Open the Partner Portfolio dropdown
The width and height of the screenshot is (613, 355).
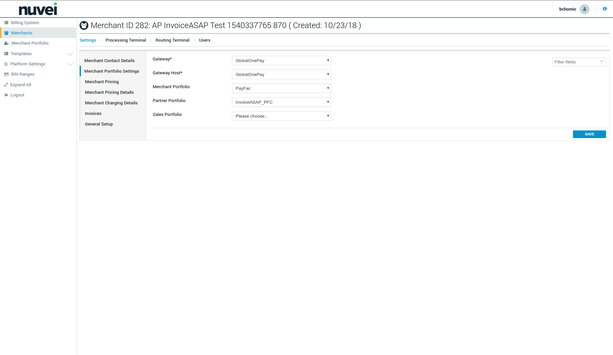tap(282, 102)
